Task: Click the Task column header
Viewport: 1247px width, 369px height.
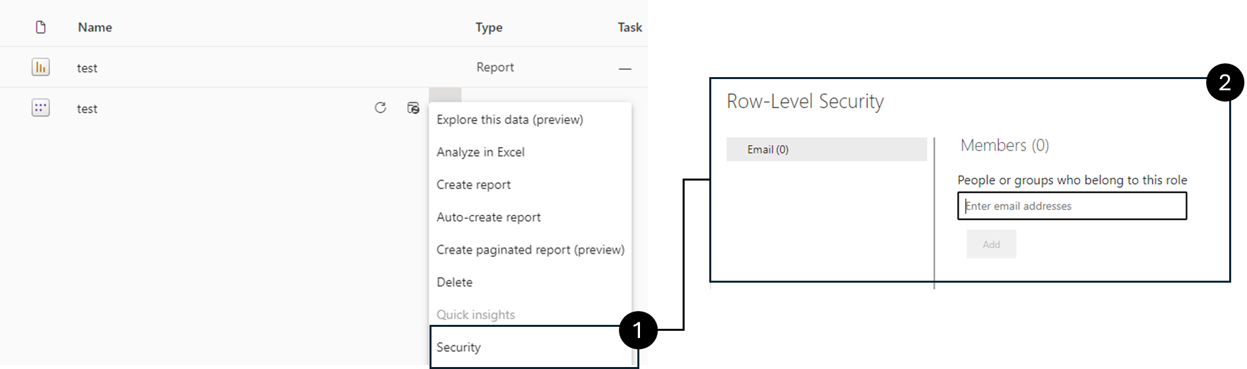Action: 629,27
